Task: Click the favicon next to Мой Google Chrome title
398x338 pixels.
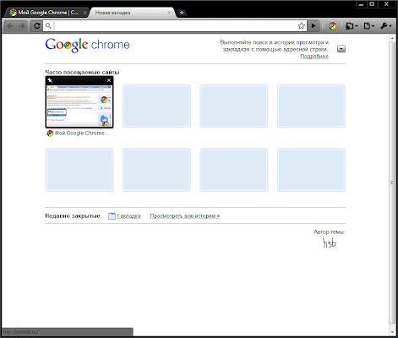Action: coord(50,134)
